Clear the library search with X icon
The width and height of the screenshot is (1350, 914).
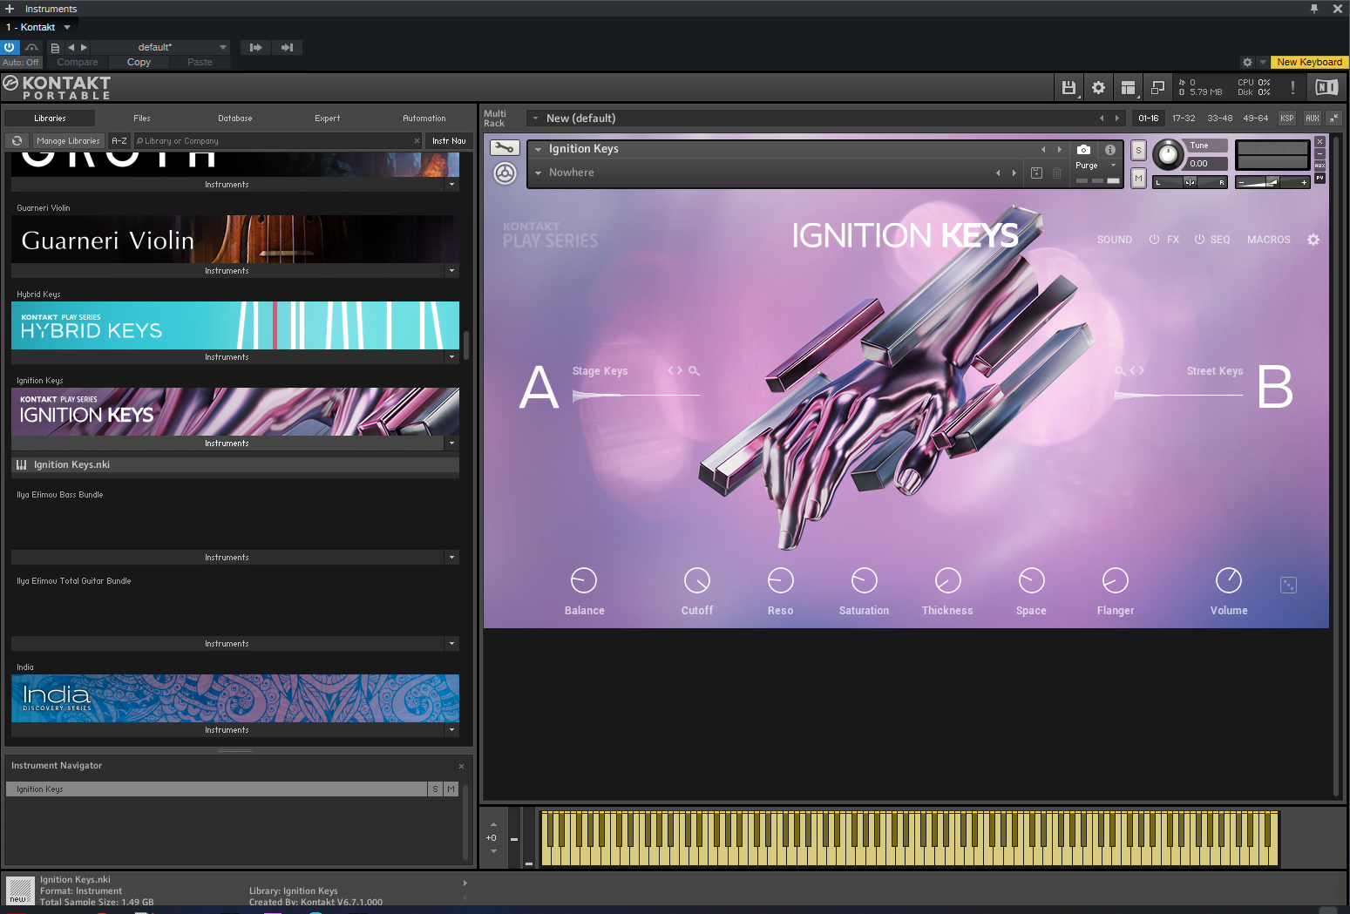pos(417,140)
